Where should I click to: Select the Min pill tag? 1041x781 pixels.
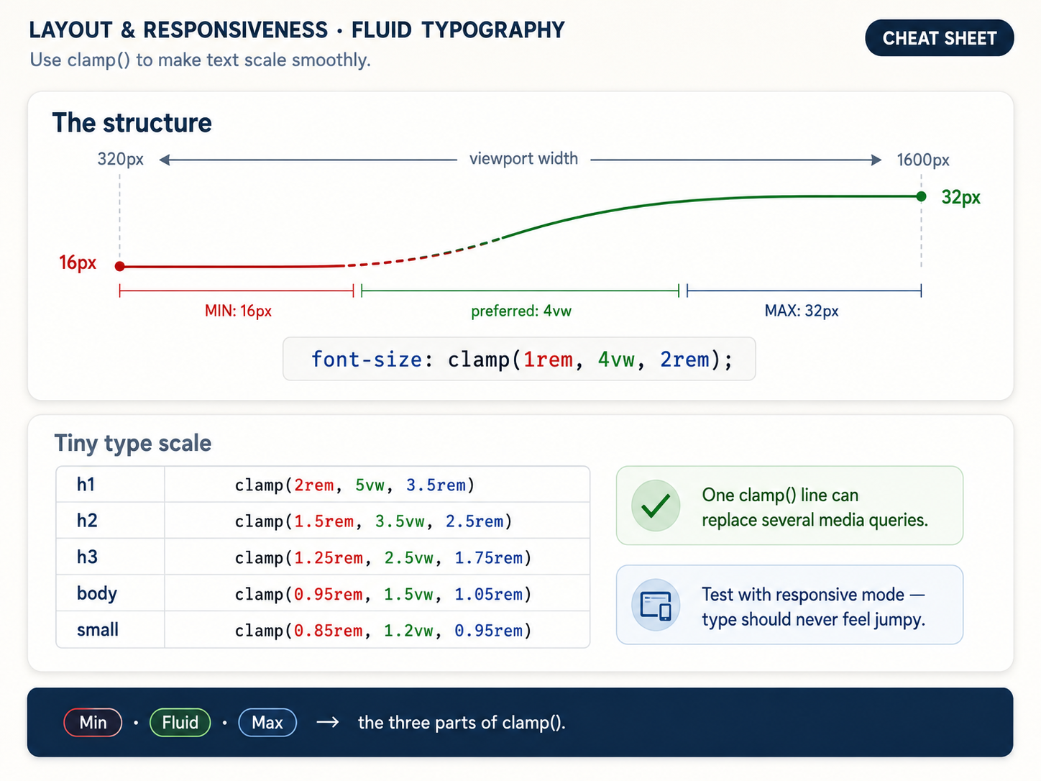coord(93,723)
